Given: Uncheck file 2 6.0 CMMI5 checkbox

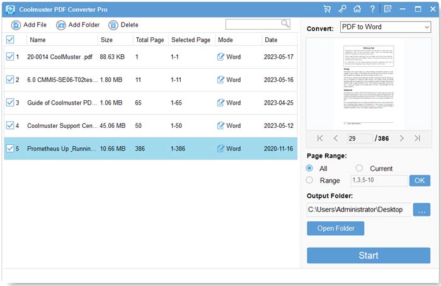Looking at the screenshot, I should (x=10, y=79).
